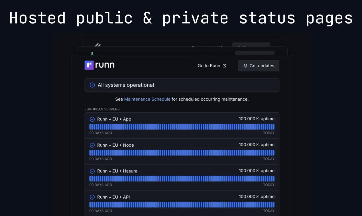This screenshot has height=216, width=362.
Task: Click the Runn logo icon
Action: [89, 65]
